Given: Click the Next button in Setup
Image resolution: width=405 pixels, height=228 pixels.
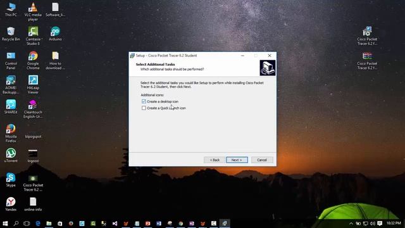Looking at the screenshot, I should click(x=237, y=160).
